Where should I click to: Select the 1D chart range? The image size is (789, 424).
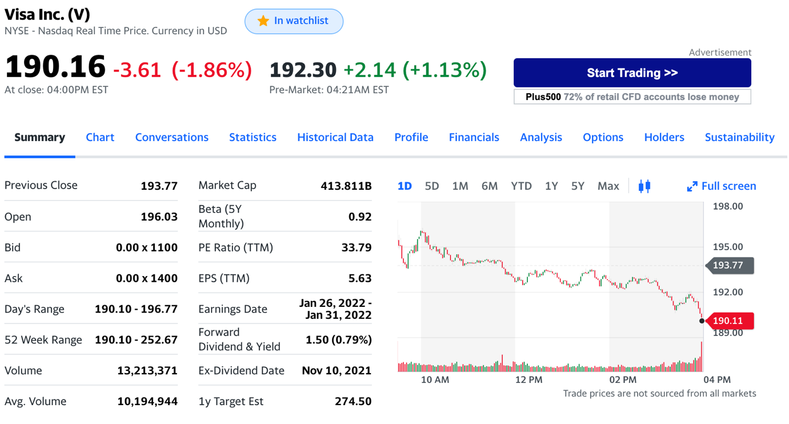tap(404, 186)
